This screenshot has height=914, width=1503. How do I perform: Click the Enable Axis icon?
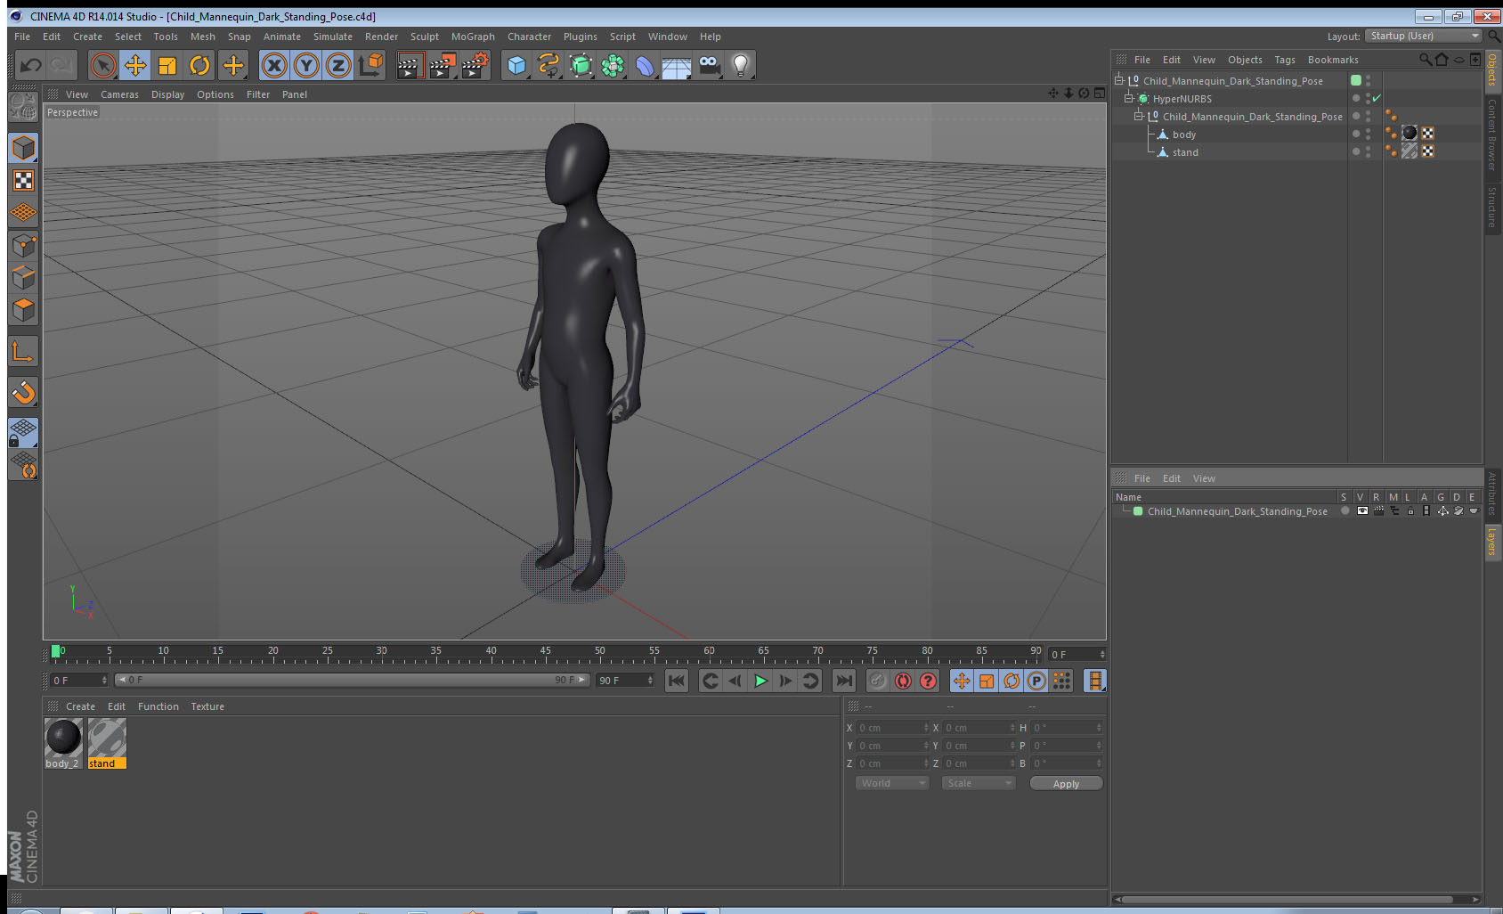[23, 352]
